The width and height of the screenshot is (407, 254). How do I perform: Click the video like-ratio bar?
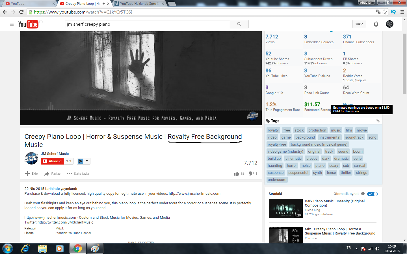click(x=234, y=168)
